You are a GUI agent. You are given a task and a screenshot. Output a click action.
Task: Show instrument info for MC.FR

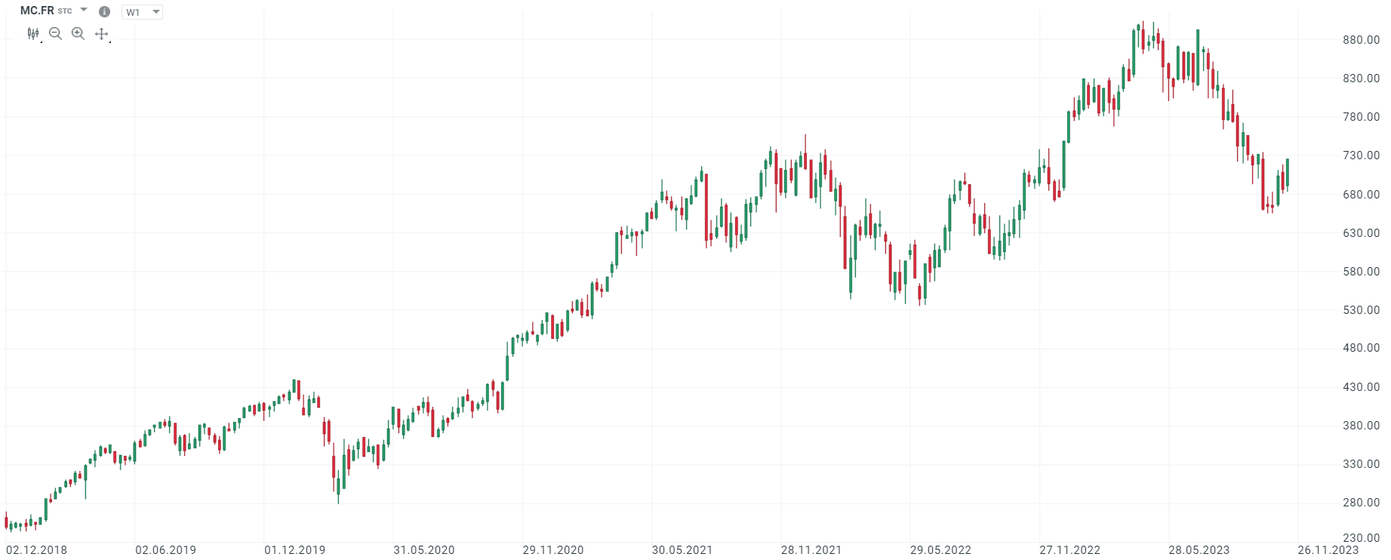pos(105,11)
